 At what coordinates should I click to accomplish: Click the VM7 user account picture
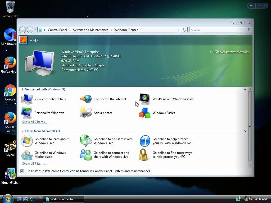(x=23, y=40)
